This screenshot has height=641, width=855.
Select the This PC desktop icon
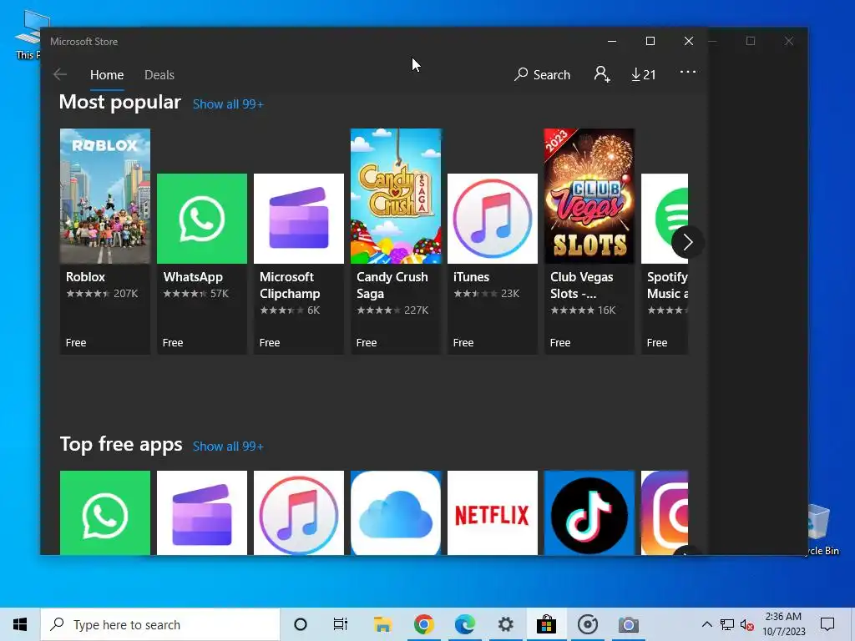click(x=28, y=34)
